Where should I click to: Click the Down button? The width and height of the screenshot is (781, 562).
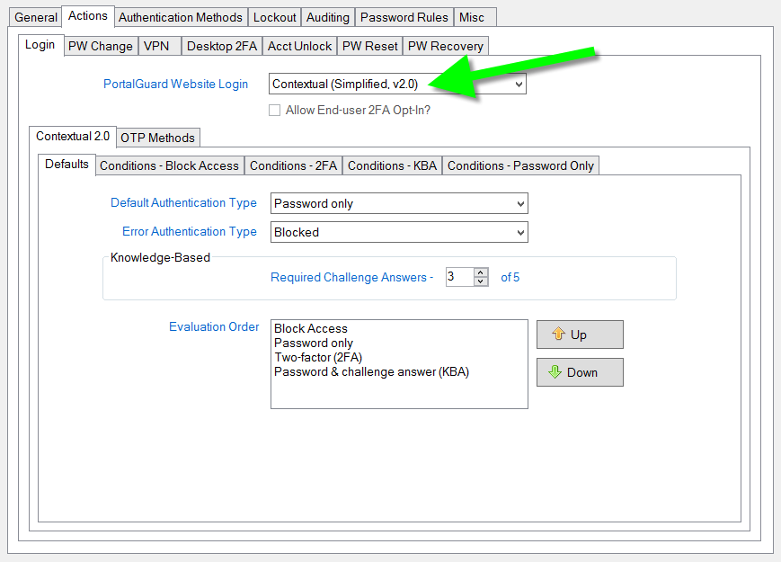pos(580,372)
